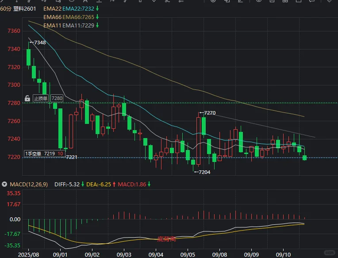Click the 35.35 MACD axis label

click(x=14, y=193)
